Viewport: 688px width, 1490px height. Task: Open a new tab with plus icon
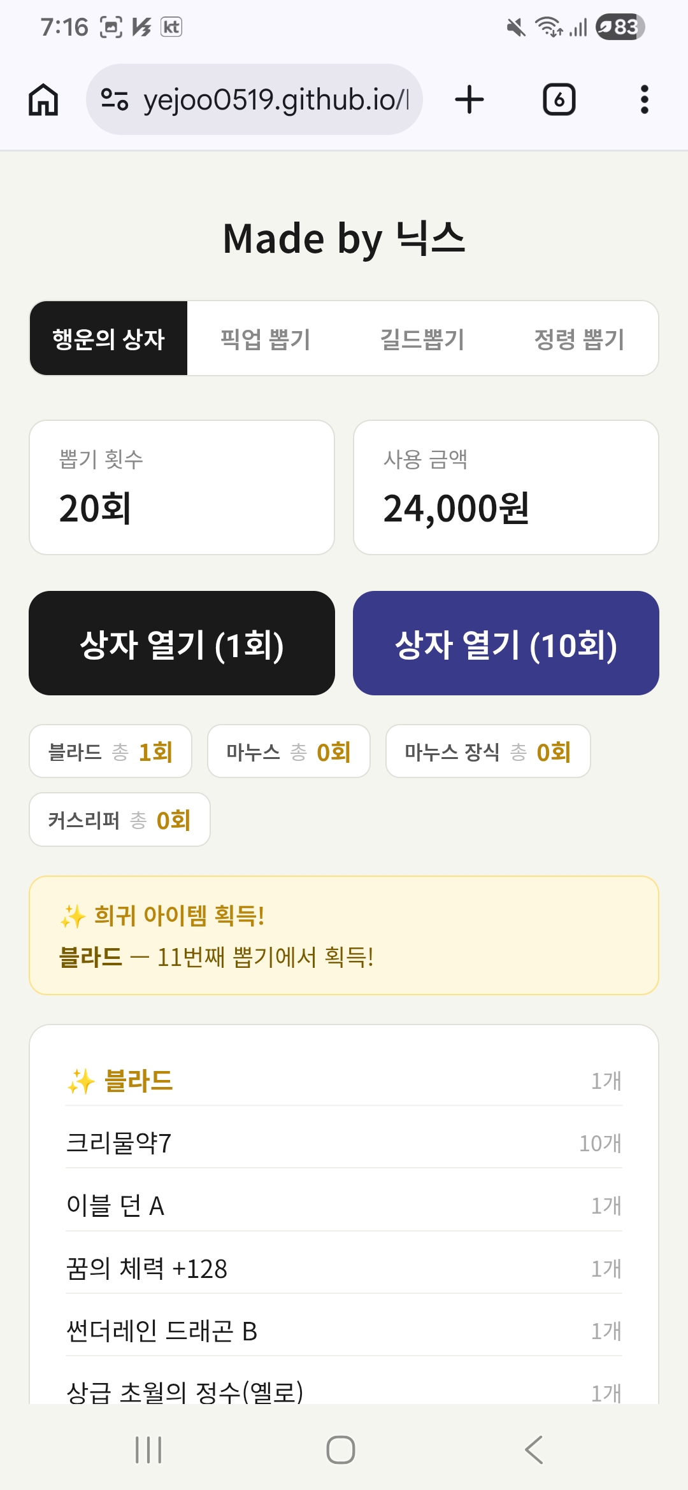469,100
